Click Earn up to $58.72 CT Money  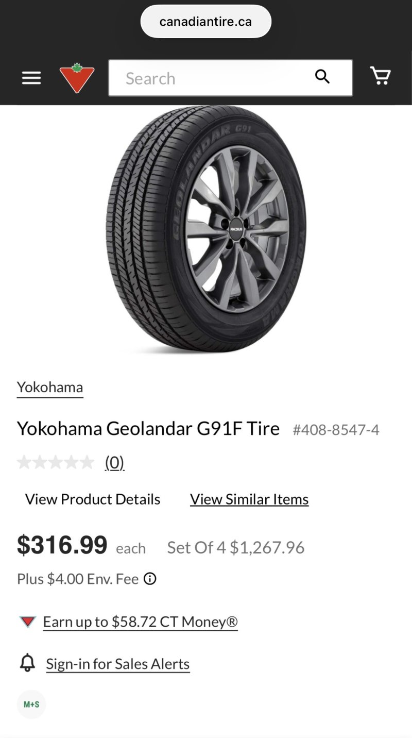pyautogui.click(x=140, y=622)
